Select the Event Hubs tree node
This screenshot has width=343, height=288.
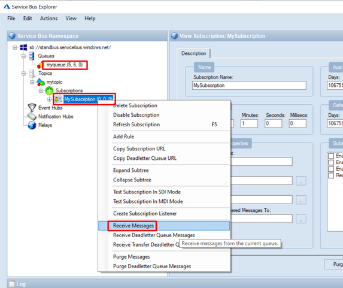click(x=50, y=108)
